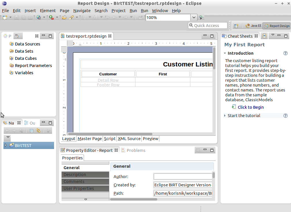This screenshot has width=291, height=212.
Task: Click the Open Perspective icon
Action: (x=236, y=26)
